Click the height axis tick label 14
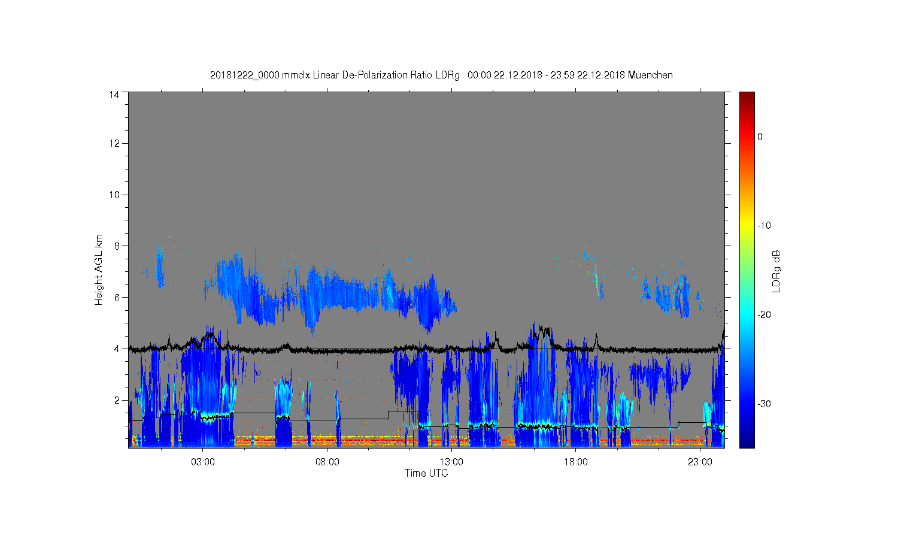 pyautogui.click(x=114, y=94)
